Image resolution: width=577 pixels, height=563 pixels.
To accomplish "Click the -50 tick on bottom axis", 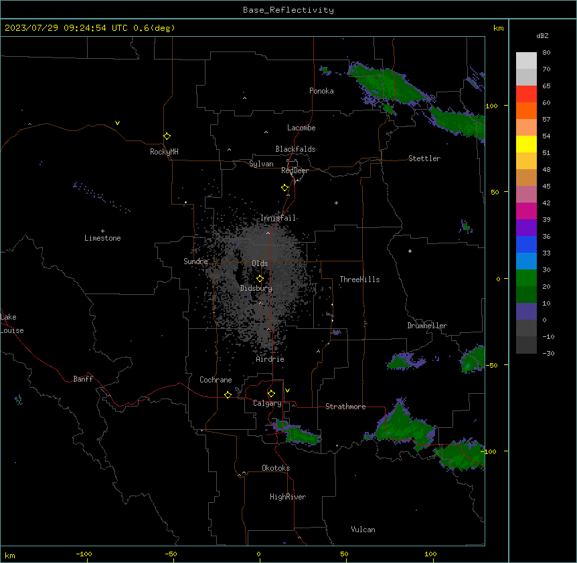I will (x=171, y=554).
